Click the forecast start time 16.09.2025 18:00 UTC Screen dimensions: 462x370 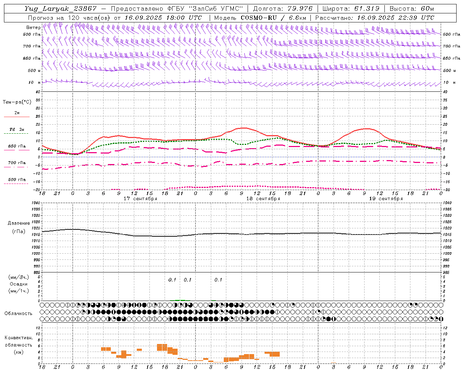[163, 18]
